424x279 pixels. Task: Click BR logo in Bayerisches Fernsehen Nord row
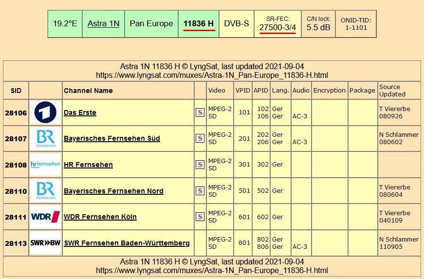(45, 191)
